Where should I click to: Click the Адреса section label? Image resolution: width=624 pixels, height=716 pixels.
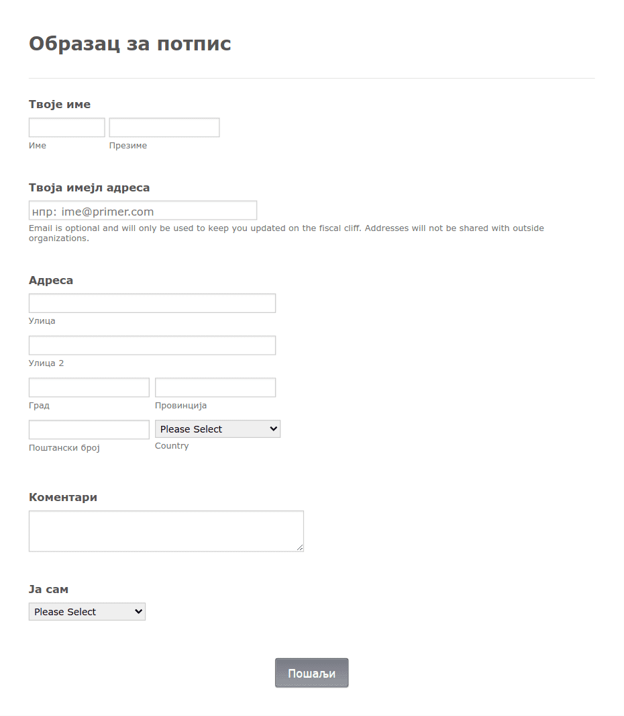pyautogui.click(x=51, y=280)
